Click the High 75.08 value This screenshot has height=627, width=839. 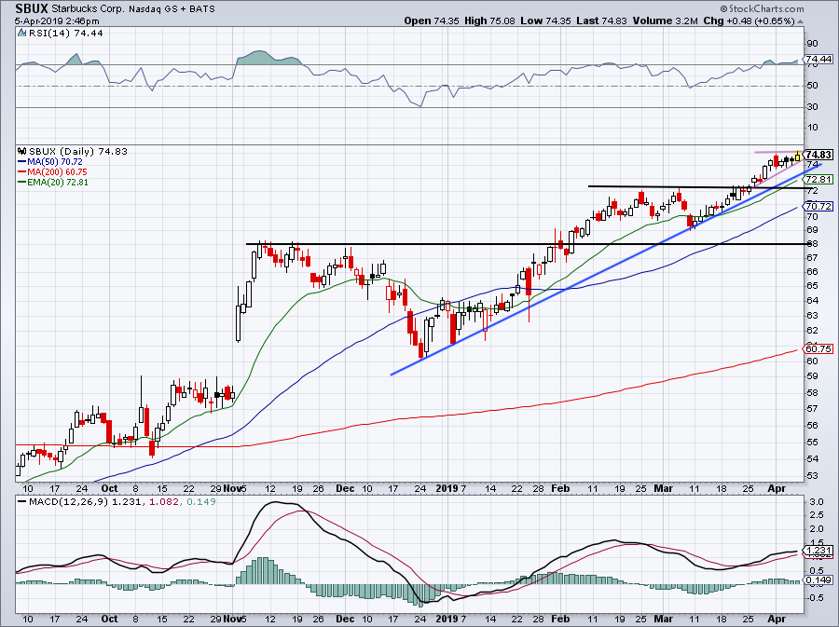click(x=489, y=20)
